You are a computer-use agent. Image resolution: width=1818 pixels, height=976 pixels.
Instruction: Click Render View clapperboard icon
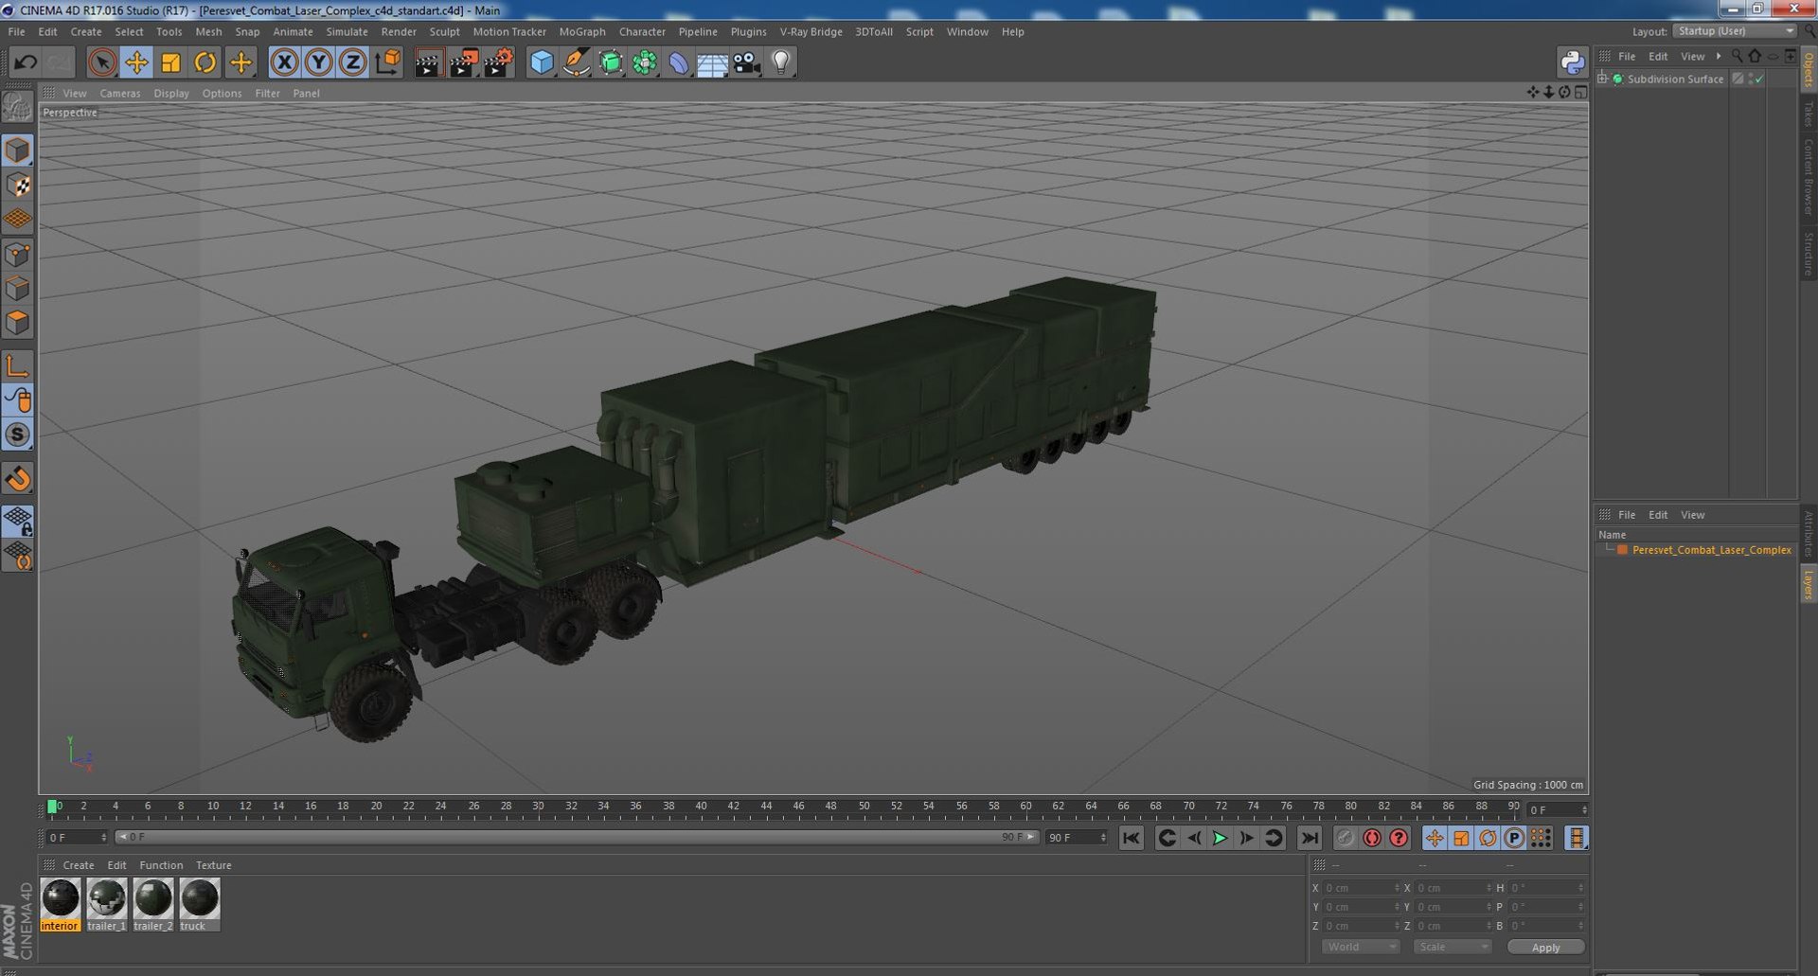pos(428,62)
